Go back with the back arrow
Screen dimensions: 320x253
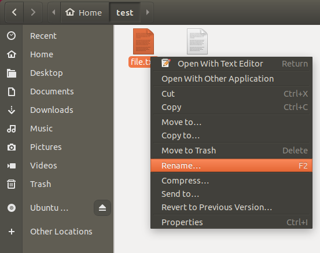pyautogui.click(x=14, y=13)
